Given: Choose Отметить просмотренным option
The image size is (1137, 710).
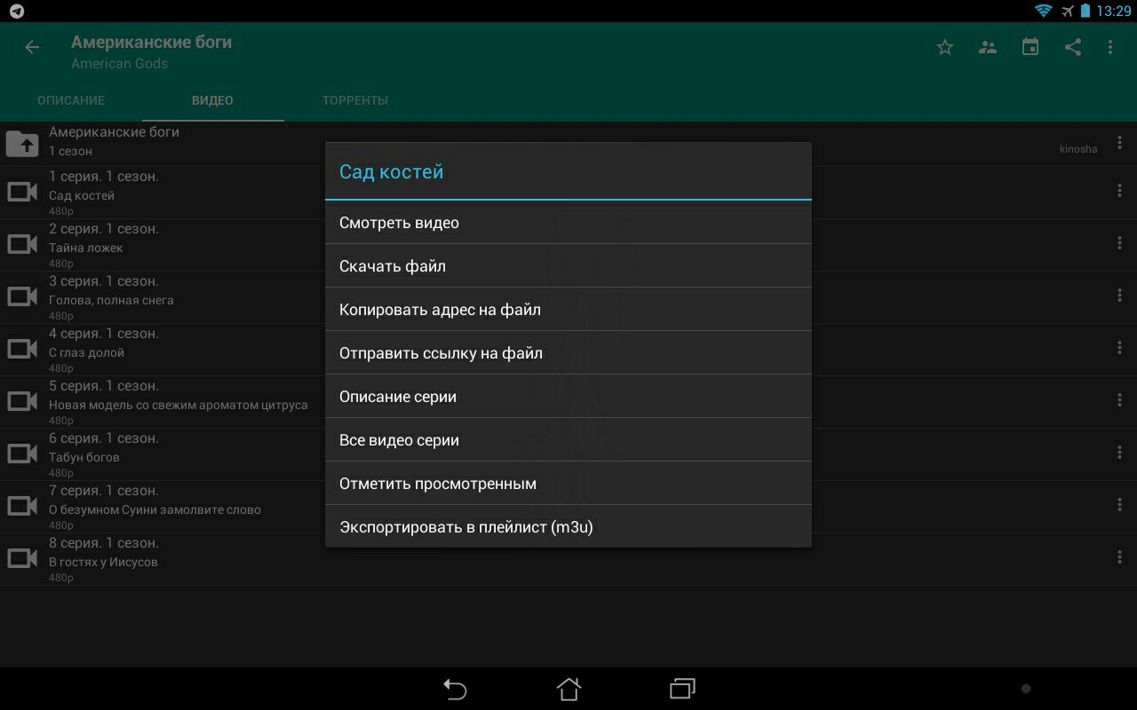Looking at the screenshot, I should (568, 484).
